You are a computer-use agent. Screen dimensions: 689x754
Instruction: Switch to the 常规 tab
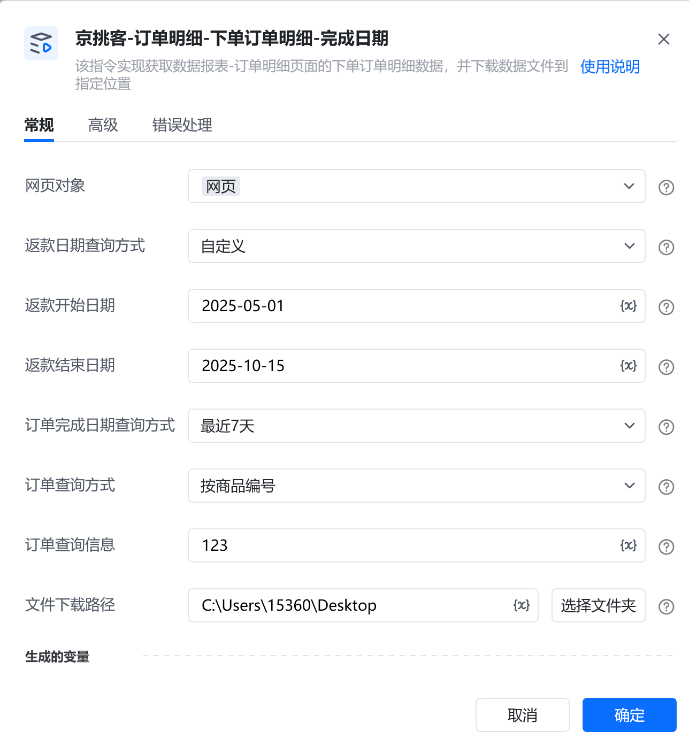[x=39, y=125]
